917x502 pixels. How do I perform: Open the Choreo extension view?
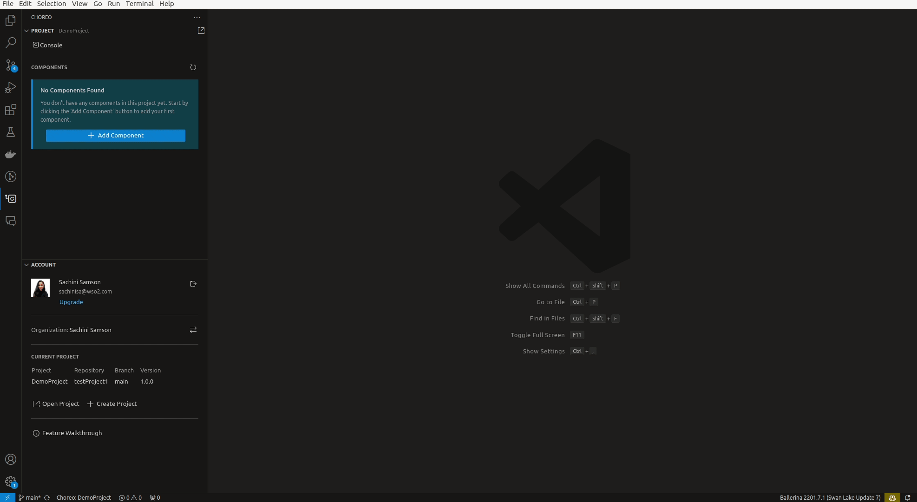(11, 199)
